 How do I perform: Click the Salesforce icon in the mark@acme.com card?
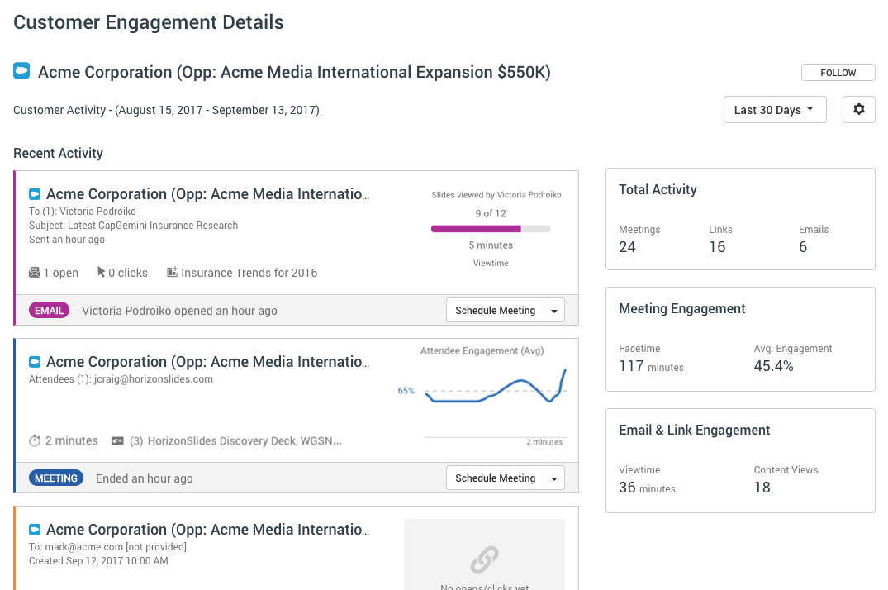pos(35,530)
